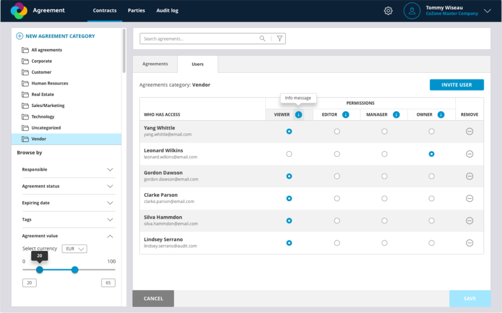
Task: Open the user account dropdown chevron
Action: [487, 11]
